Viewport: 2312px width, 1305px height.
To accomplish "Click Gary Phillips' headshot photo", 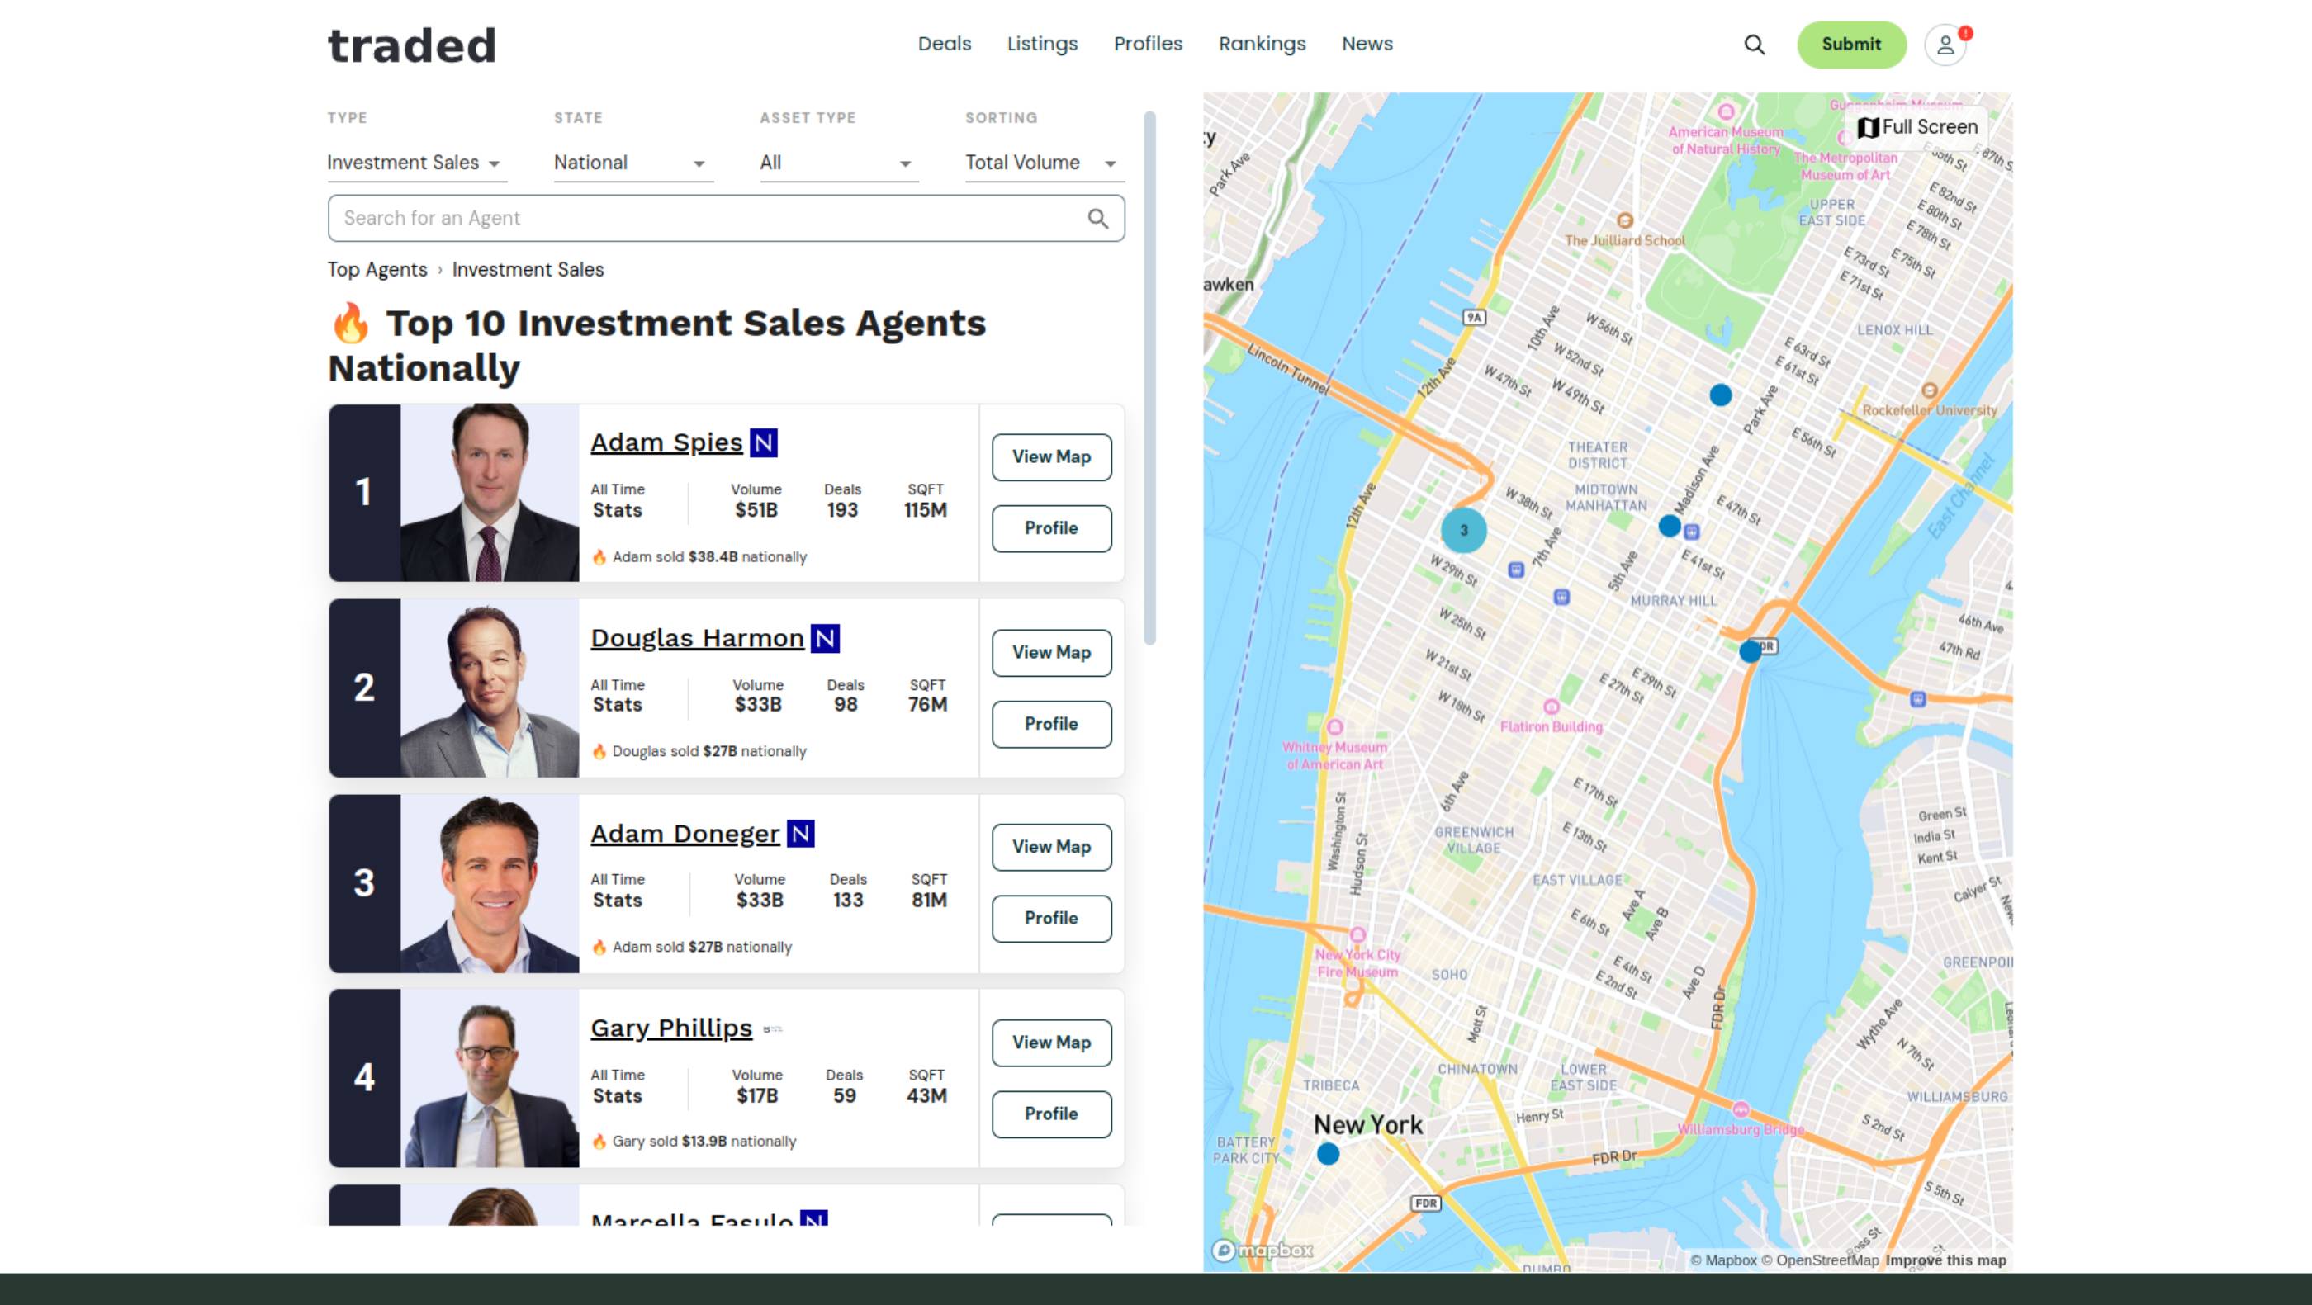I will coord(490,1078).
